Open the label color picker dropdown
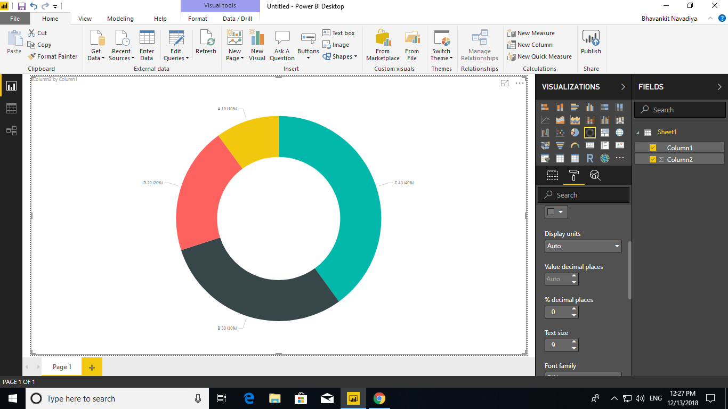728x409 pixels. [556, 211]
